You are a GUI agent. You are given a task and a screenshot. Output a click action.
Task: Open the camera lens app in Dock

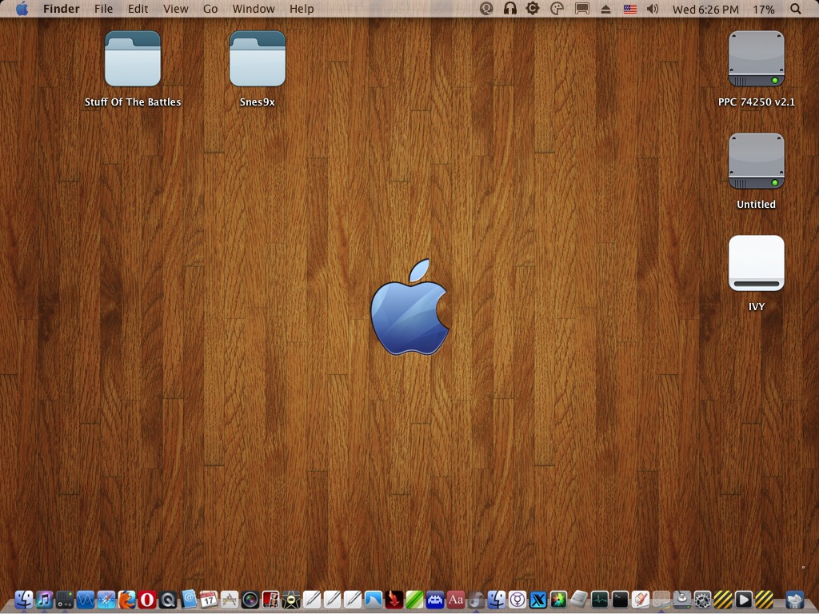pos(250,600)
